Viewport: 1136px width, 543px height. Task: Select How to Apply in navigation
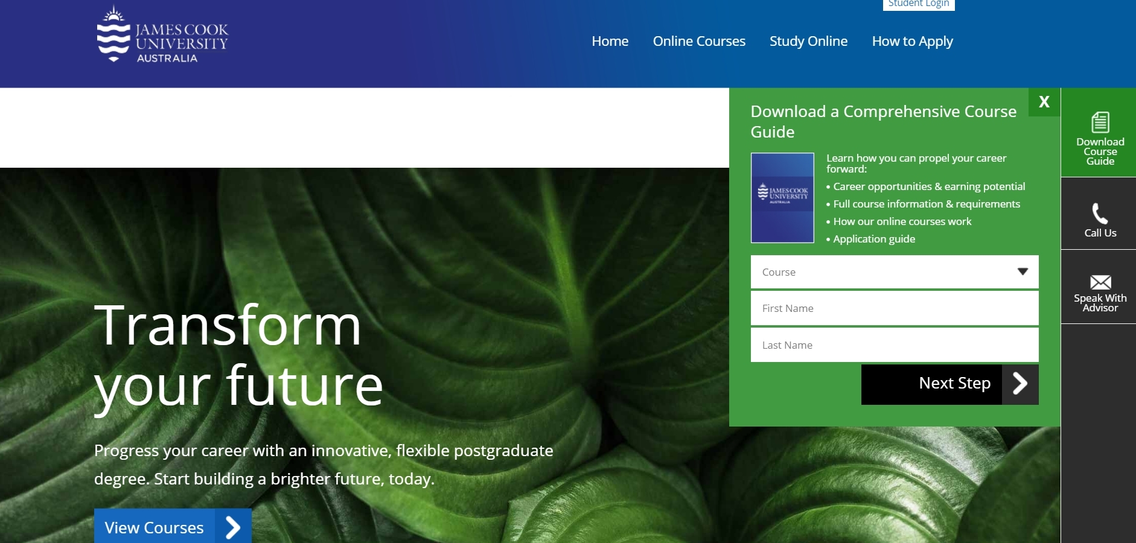[912, 42]
